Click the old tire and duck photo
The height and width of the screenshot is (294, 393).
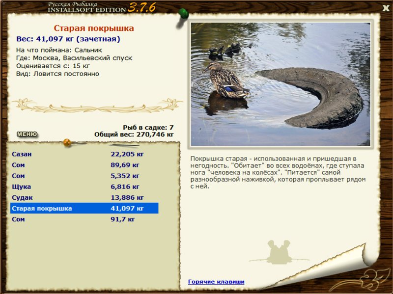(281, 84)
